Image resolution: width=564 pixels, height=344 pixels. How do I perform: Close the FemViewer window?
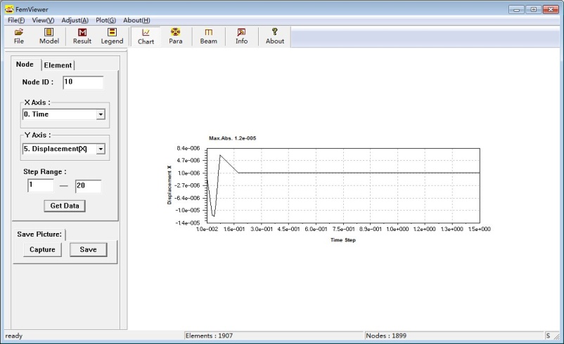(x=551, y=9)
